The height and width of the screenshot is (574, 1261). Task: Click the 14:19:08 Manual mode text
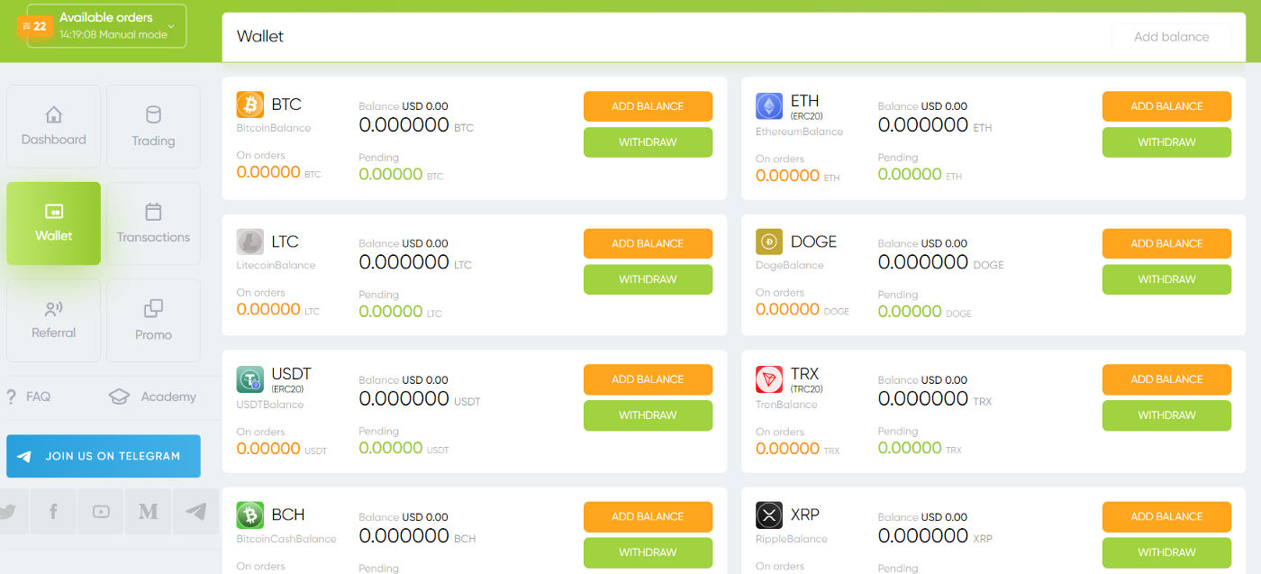click(113, 35)
